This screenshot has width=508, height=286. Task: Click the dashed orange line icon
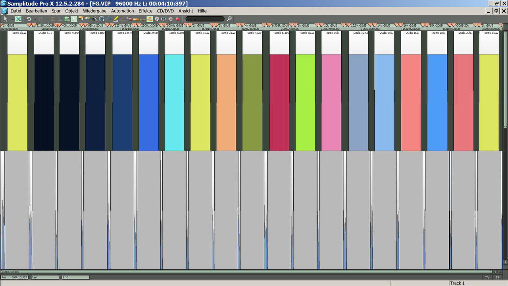pos(143,19)
